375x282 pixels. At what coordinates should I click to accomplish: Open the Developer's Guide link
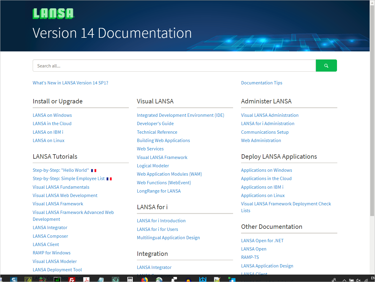pos(155,124)
